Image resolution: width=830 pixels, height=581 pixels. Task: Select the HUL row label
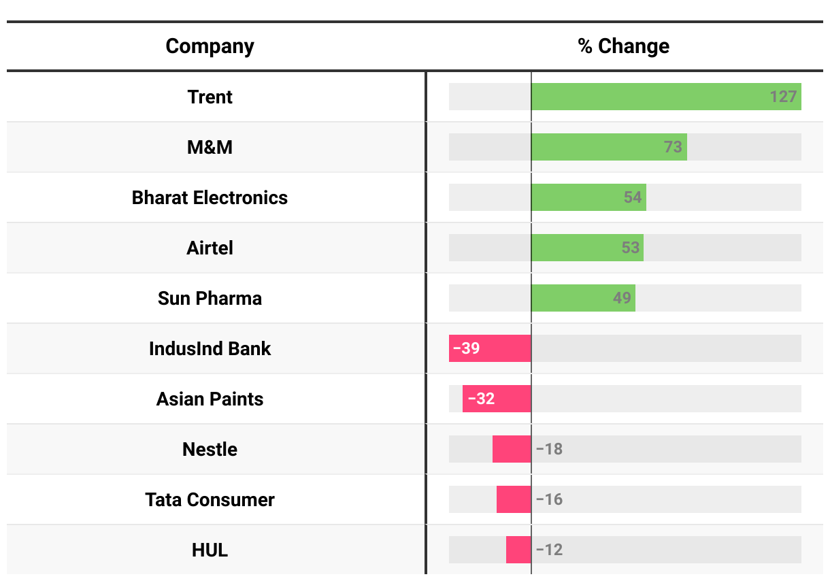click(210, 550)
